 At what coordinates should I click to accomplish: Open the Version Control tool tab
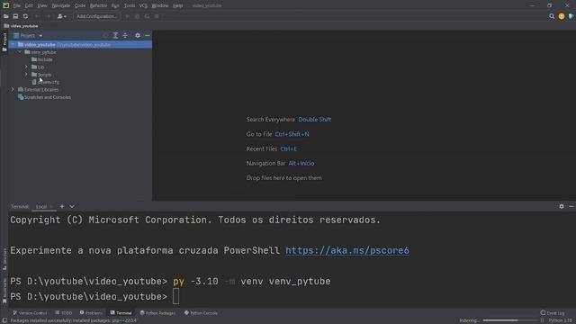pyautogui.click(x=30, y=313)
